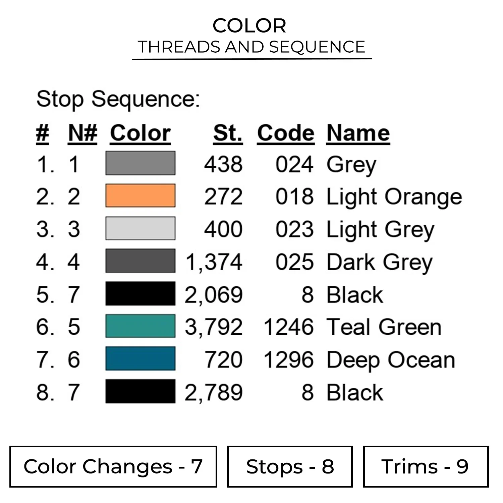Select the Code column header

286,133
